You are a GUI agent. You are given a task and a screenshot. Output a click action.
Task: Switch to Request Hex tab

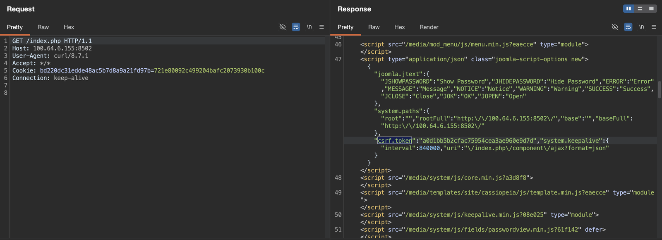(x=69, y=27)
